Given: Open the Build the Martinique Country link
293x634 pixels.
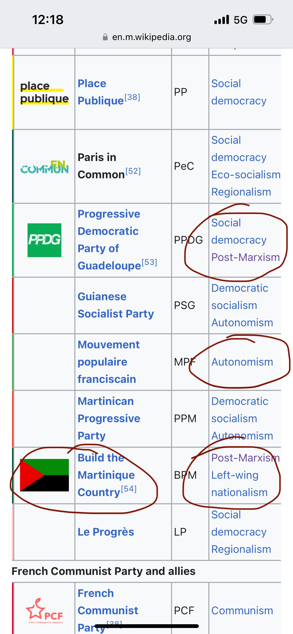Looking at the screenshot, I should click(106, 475).
